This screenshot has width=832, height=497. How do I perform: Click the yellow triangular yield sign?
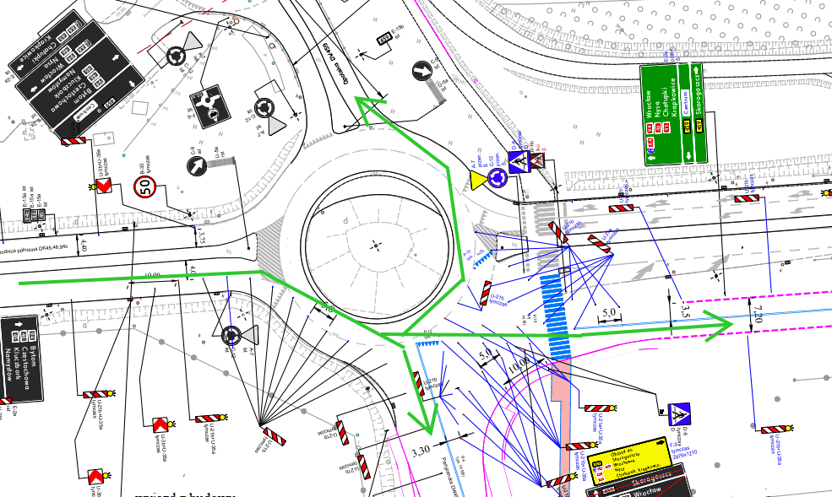click(x=479, y=179)
